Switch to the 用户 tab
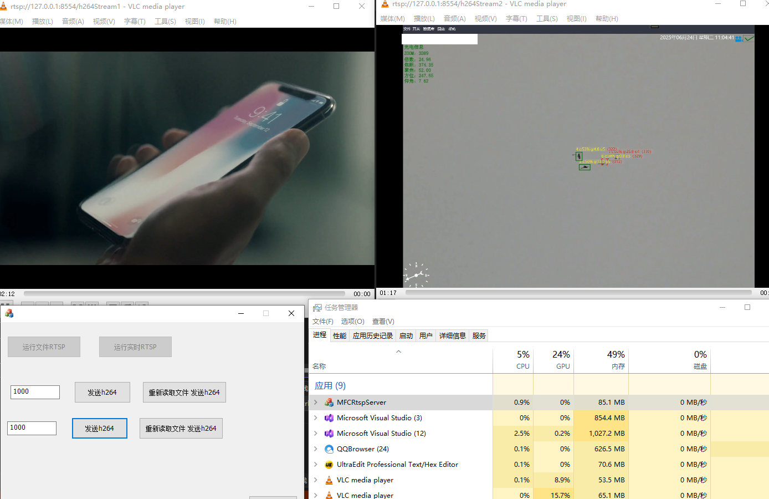 click(426, 336)
